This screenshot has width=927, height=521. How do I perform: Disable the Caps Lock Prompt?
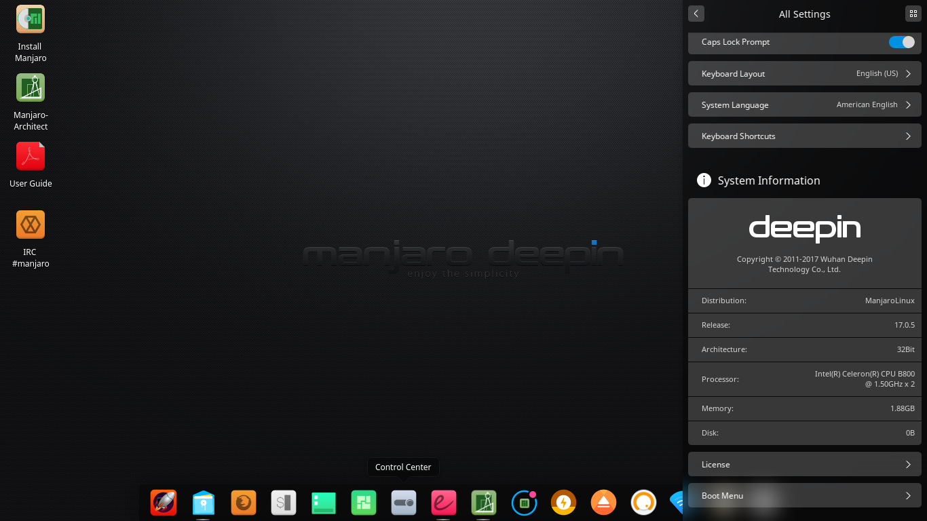pos(901,42)
